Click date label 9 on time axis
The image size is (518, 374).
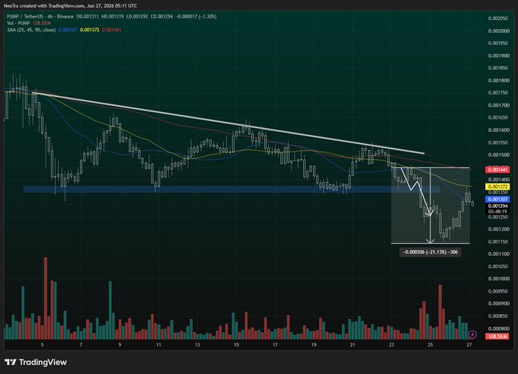coord(120,344)
